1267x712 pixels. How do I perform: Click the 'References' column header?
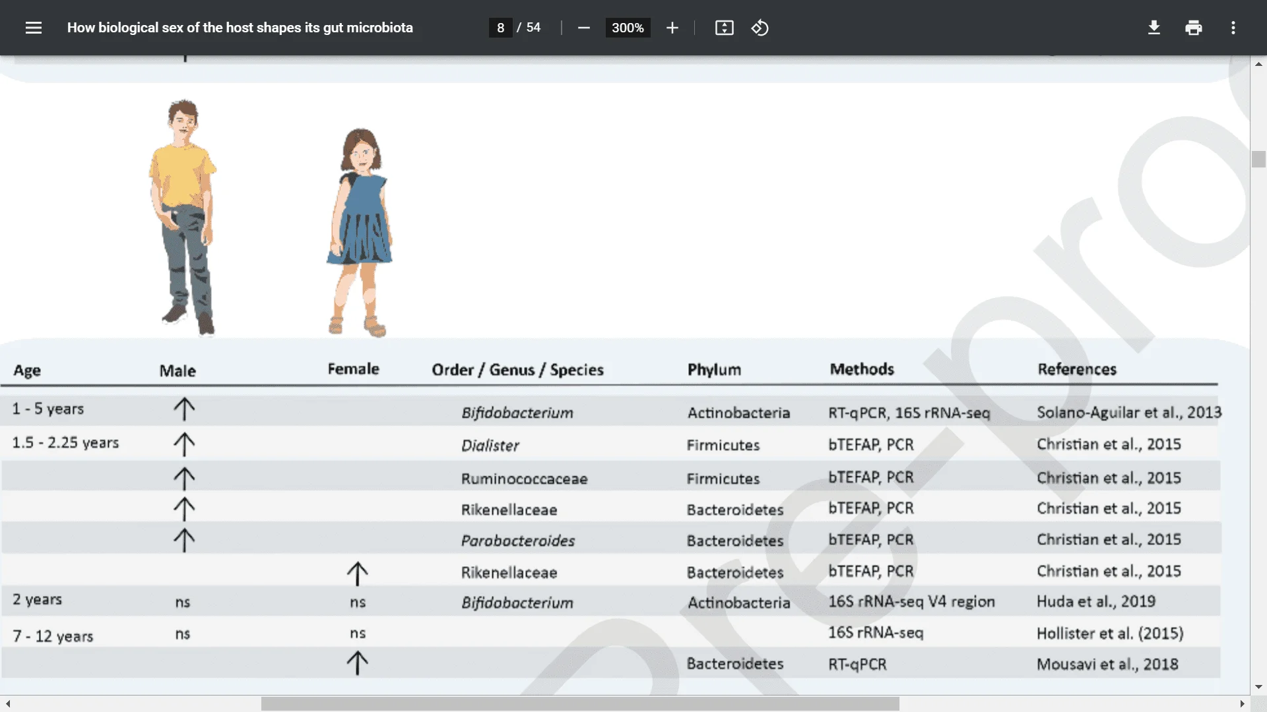(1077, 369)
